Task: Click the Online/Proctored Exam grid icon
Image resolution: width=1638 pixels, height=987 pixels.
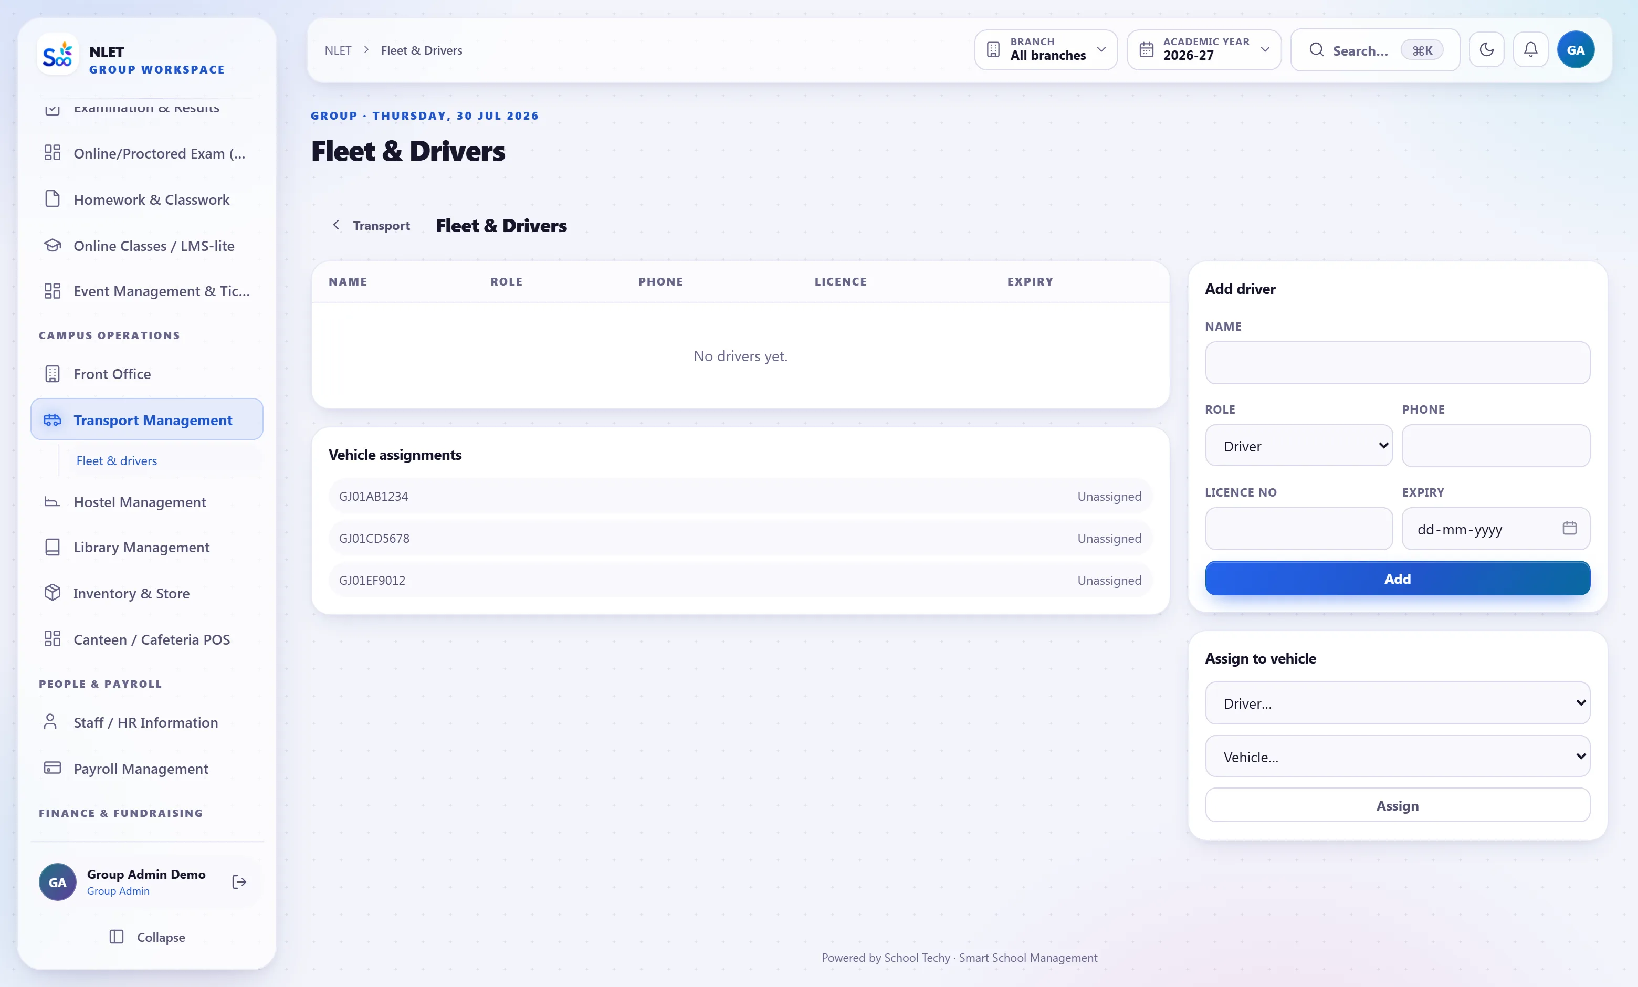Action: 52,153
